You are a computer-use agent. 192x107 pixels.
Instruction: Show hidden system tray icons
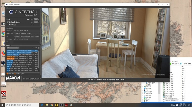(169, 105)
